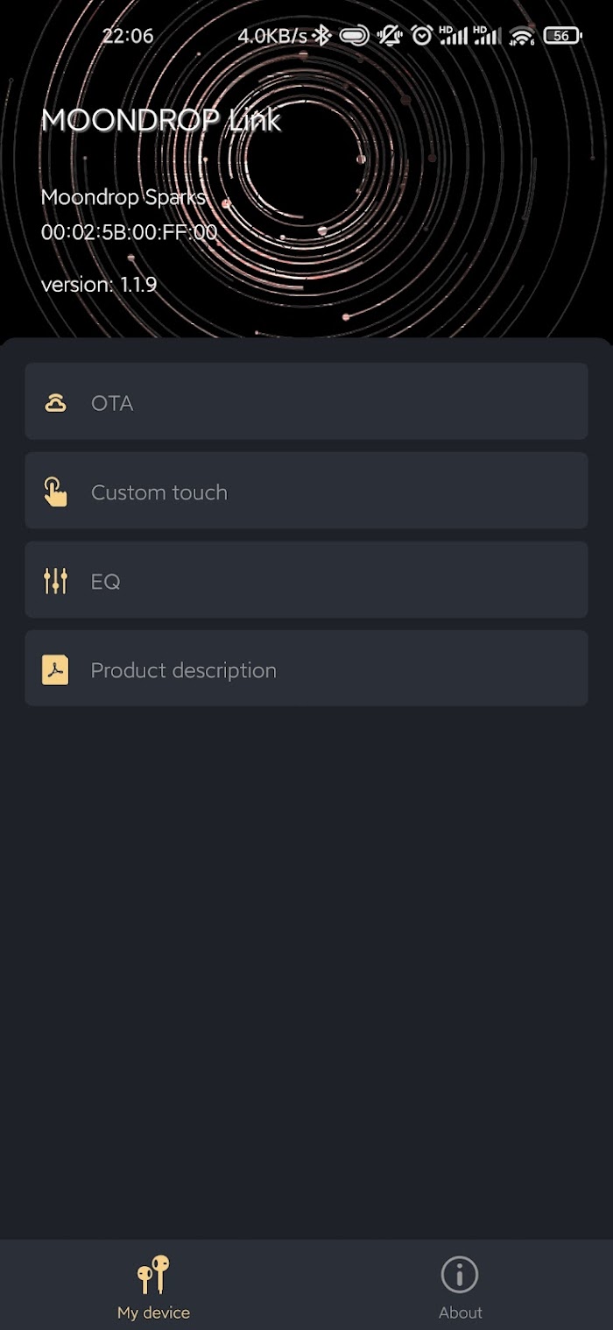
Task: Tap the Product description PDF icon
Action: coord(55,670)
